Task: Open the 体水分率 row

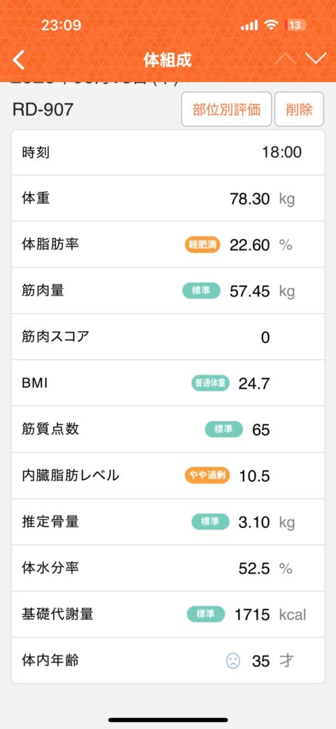Action: click(x=168, y=568)
